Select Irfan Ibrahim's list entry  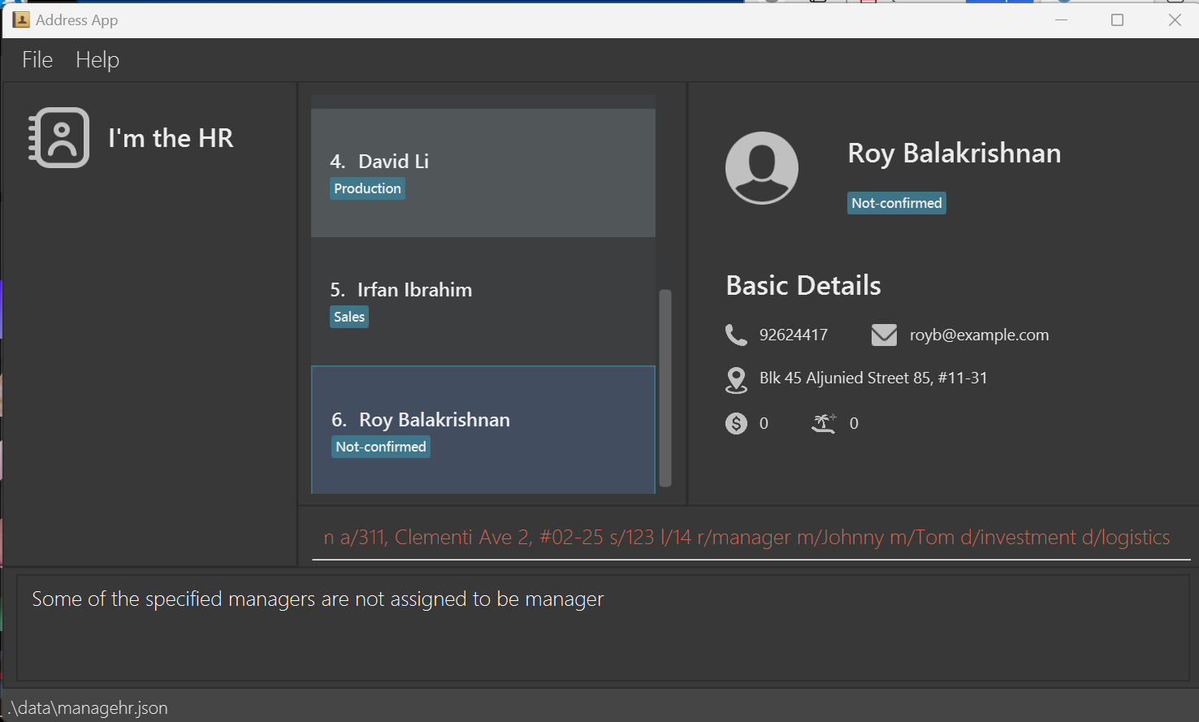[483, 300]
